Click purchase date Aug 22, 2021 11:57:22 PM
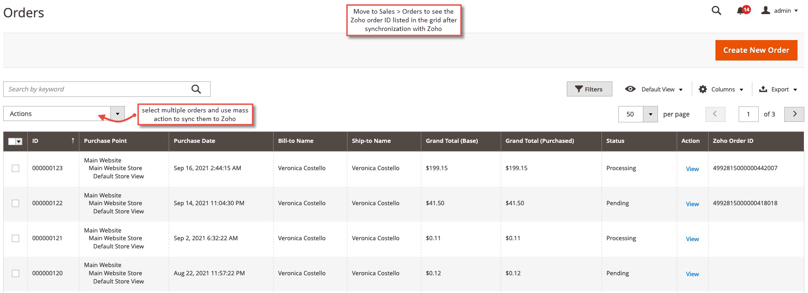808x293 pixels. click(209, 273)
